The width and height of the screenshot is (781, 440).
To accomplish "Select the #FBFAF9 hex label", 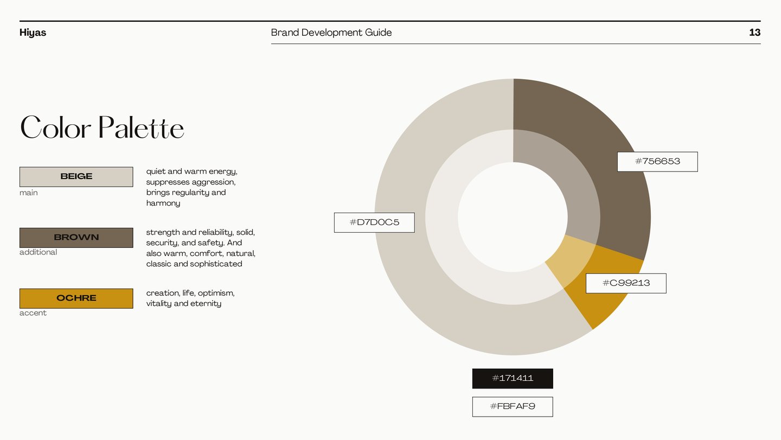I will (x=513, y=407).
